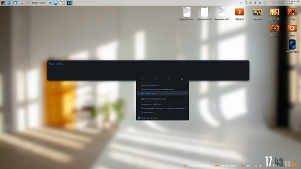Click the reload icon in the context menu
Screen dimensions: 301x169
169,78
